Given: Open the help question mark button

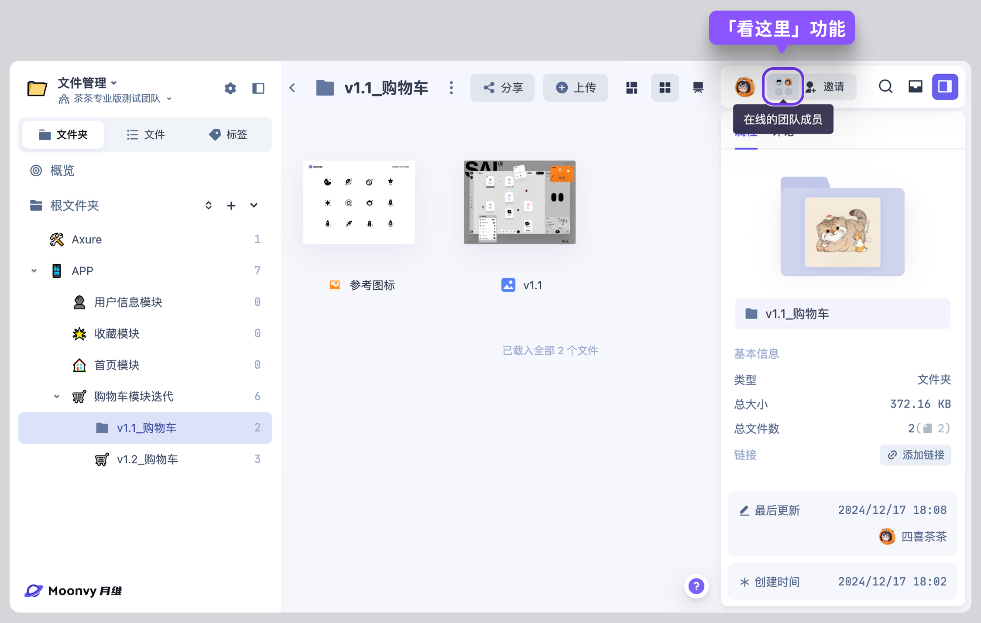Looking at the screenshot, I should [x=696, y=586].
